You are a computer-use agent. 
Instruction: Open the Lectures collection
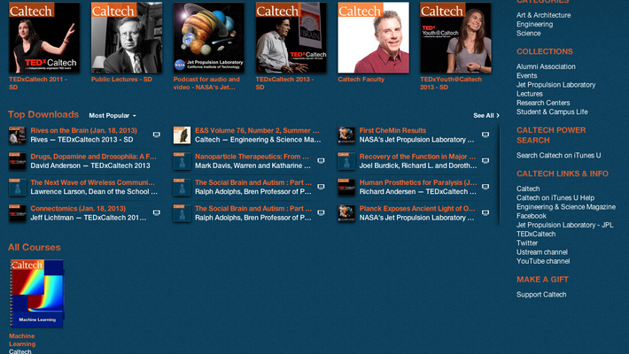point(530,94)
